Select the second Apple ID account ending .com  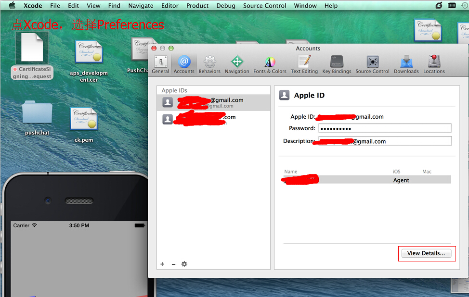tap(214, 119)
